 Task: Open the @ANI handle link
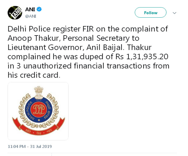(x=31, y=16)
